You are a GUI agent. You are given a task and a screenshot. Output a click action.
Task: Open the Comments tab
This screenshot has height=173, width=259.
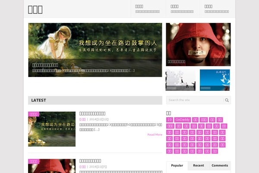(220, 166)
